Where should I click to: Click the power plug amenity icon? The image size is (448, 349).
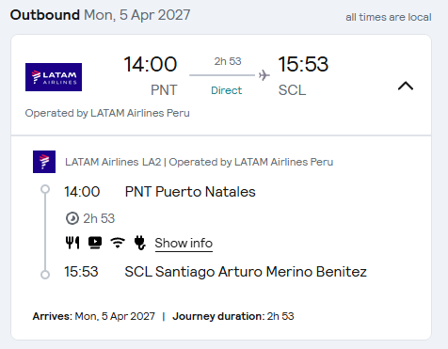(x=139, y=243)
